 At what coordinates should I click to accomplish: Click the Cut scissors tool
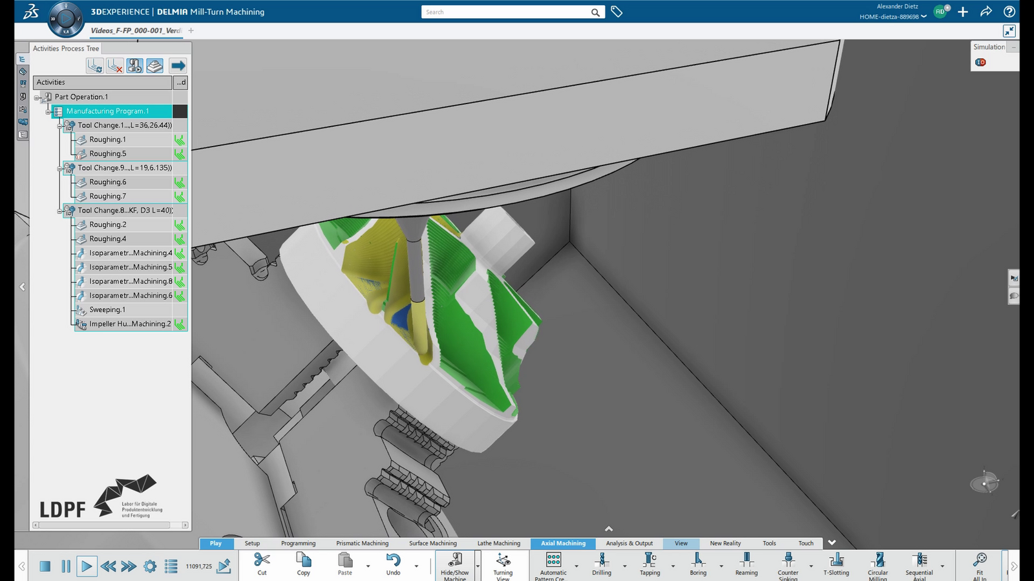pos(262,564)
